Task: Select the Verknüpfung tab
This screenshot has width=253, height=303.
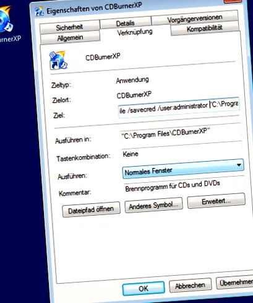Action: [135, 32]
